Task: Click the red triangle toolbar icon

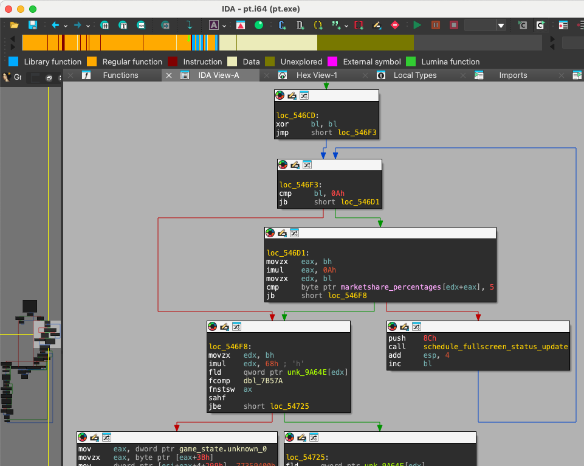Action: click(x=241, y=25)
